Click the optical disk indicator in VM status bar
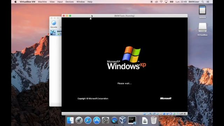Screen dimensions: 224x126 [x=147, y=114]
